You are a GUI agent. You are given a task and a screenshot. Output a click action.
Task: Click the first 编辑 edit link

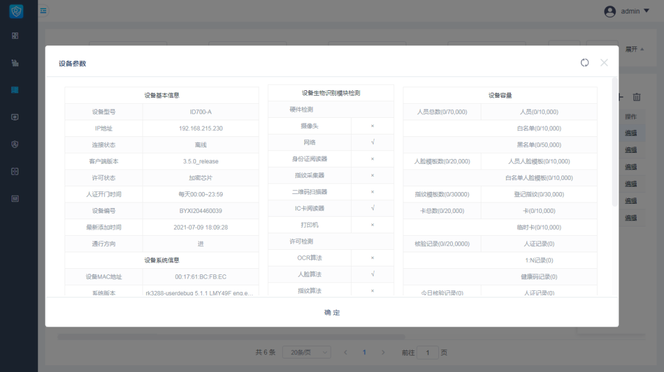(x=632, y=133)
